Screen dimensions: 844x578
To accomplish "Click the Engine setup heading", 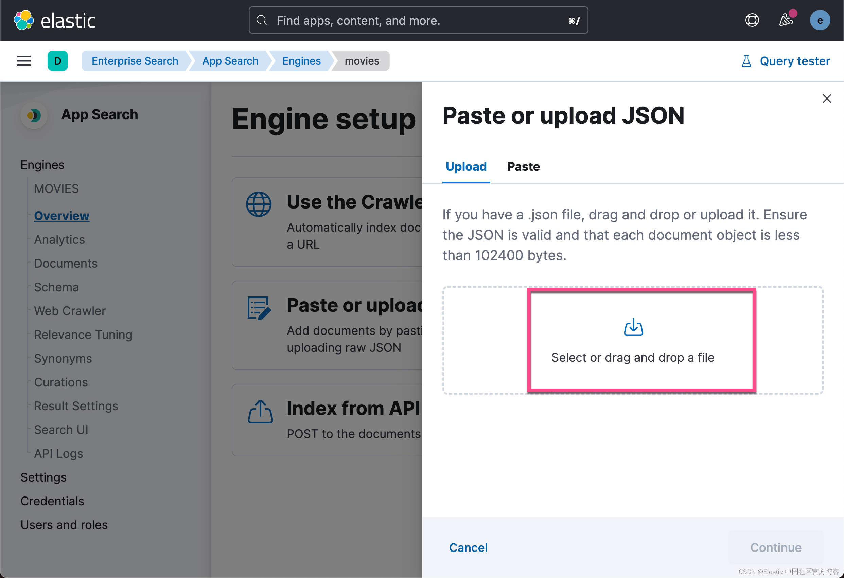I will [323, 119].
